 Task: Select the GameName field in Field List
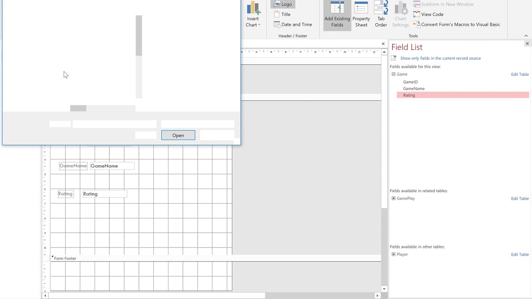(x=414, y=88)
